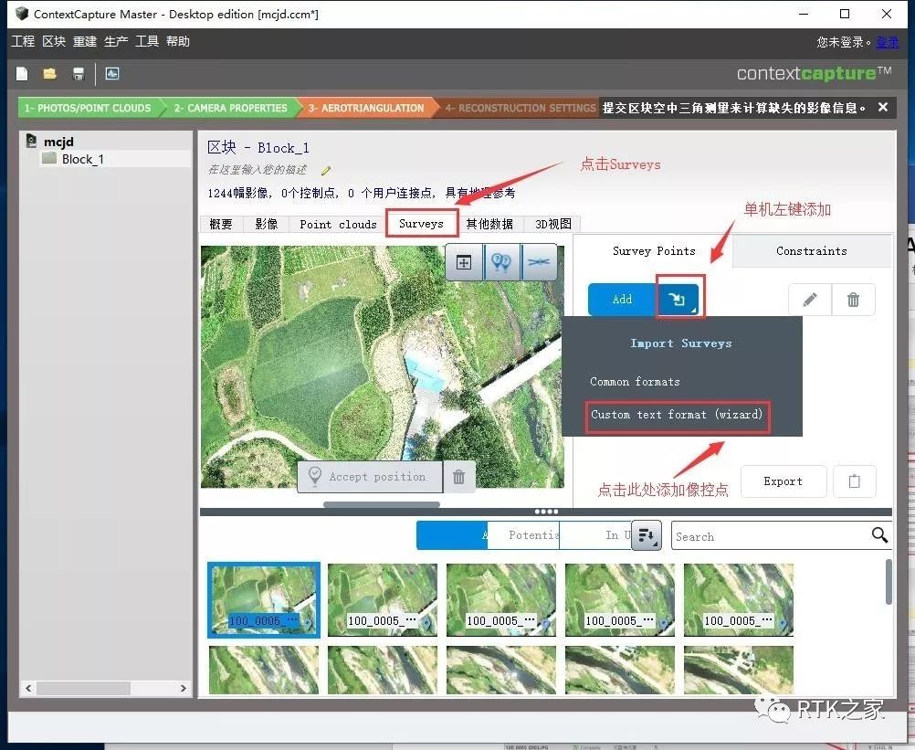
Task: Switch to the Point clouds tab
Action: pyautogui.click(x=338, y=224)
